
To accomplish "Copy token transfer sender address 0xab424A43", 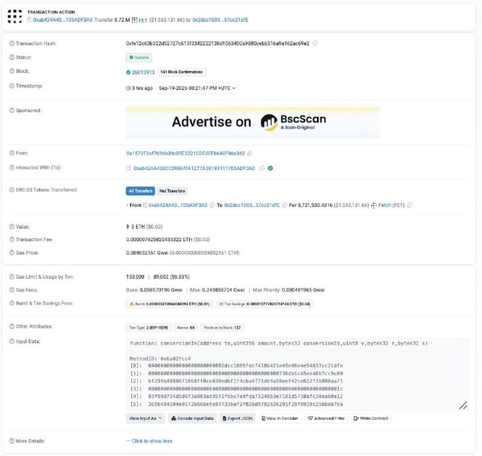I will pos(212,205).
